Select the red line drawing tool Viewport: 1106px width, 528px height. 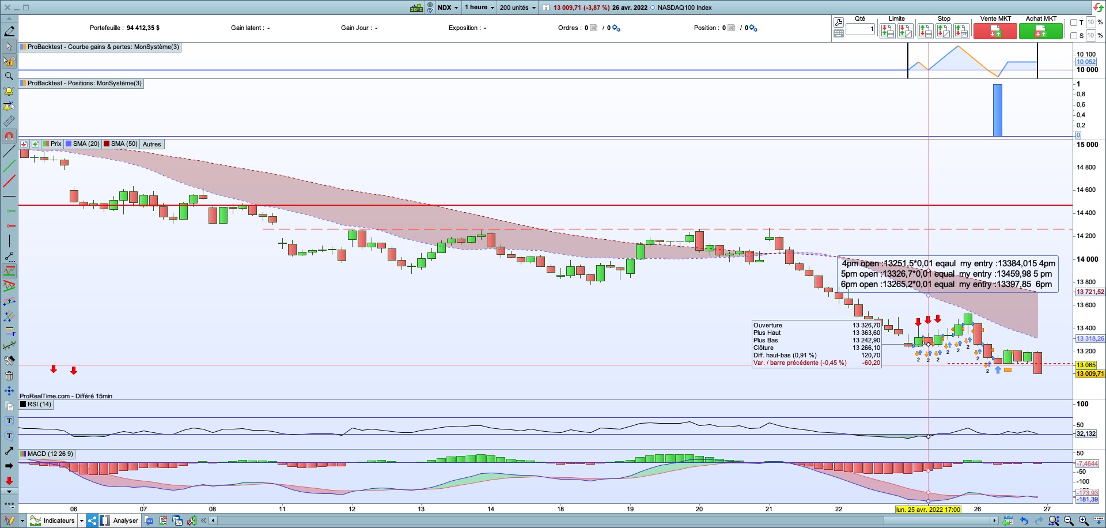(x=9, y=182)
